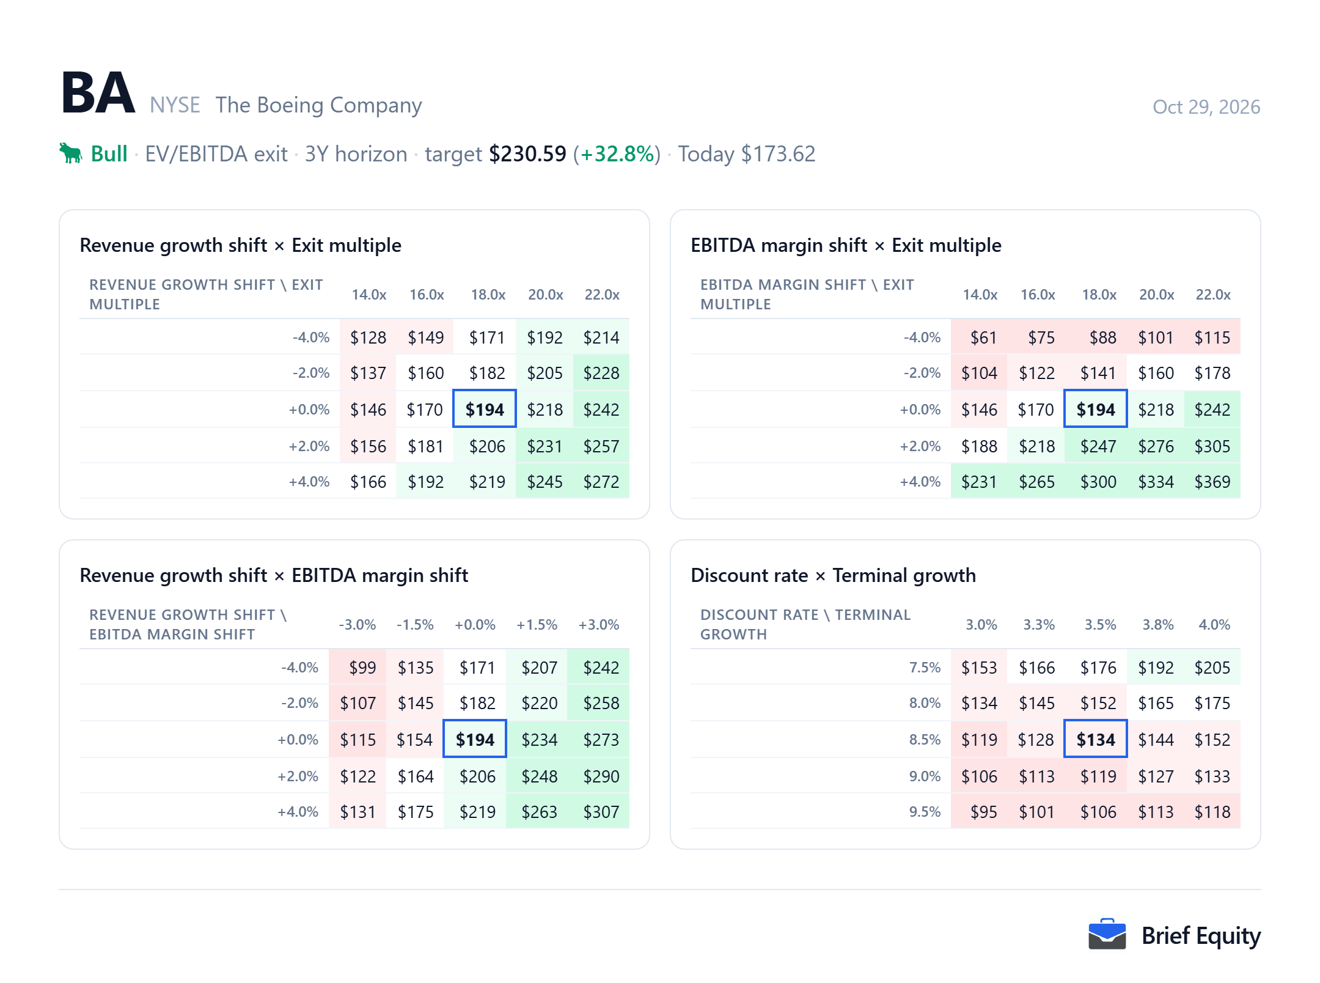Click the $118 cell
The height and width of the screenshot is (983, 1320).
pos(1212,811)
